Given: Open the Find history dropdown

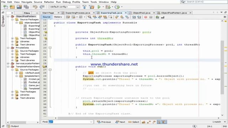Looking at the screenshot, I should tap(91, 122).
